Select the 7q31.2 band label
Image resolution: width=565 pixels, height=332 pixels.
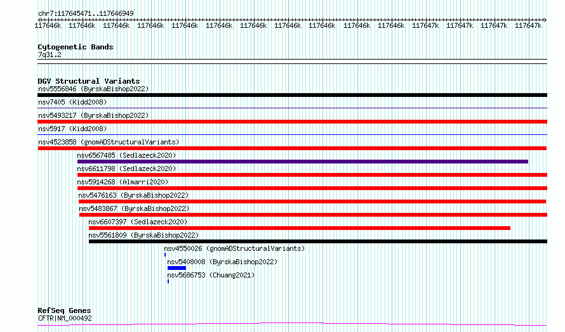click(x=50, y=54)
